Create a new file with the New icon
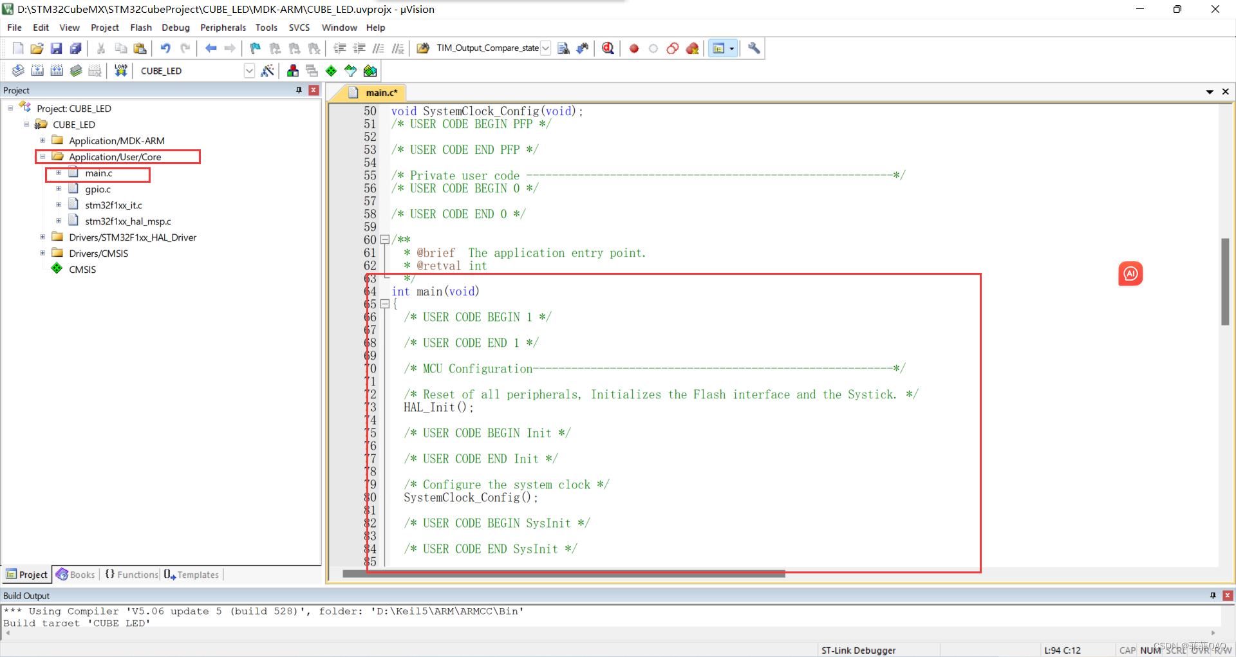1236x657 pixels. [x=18, y=48]
